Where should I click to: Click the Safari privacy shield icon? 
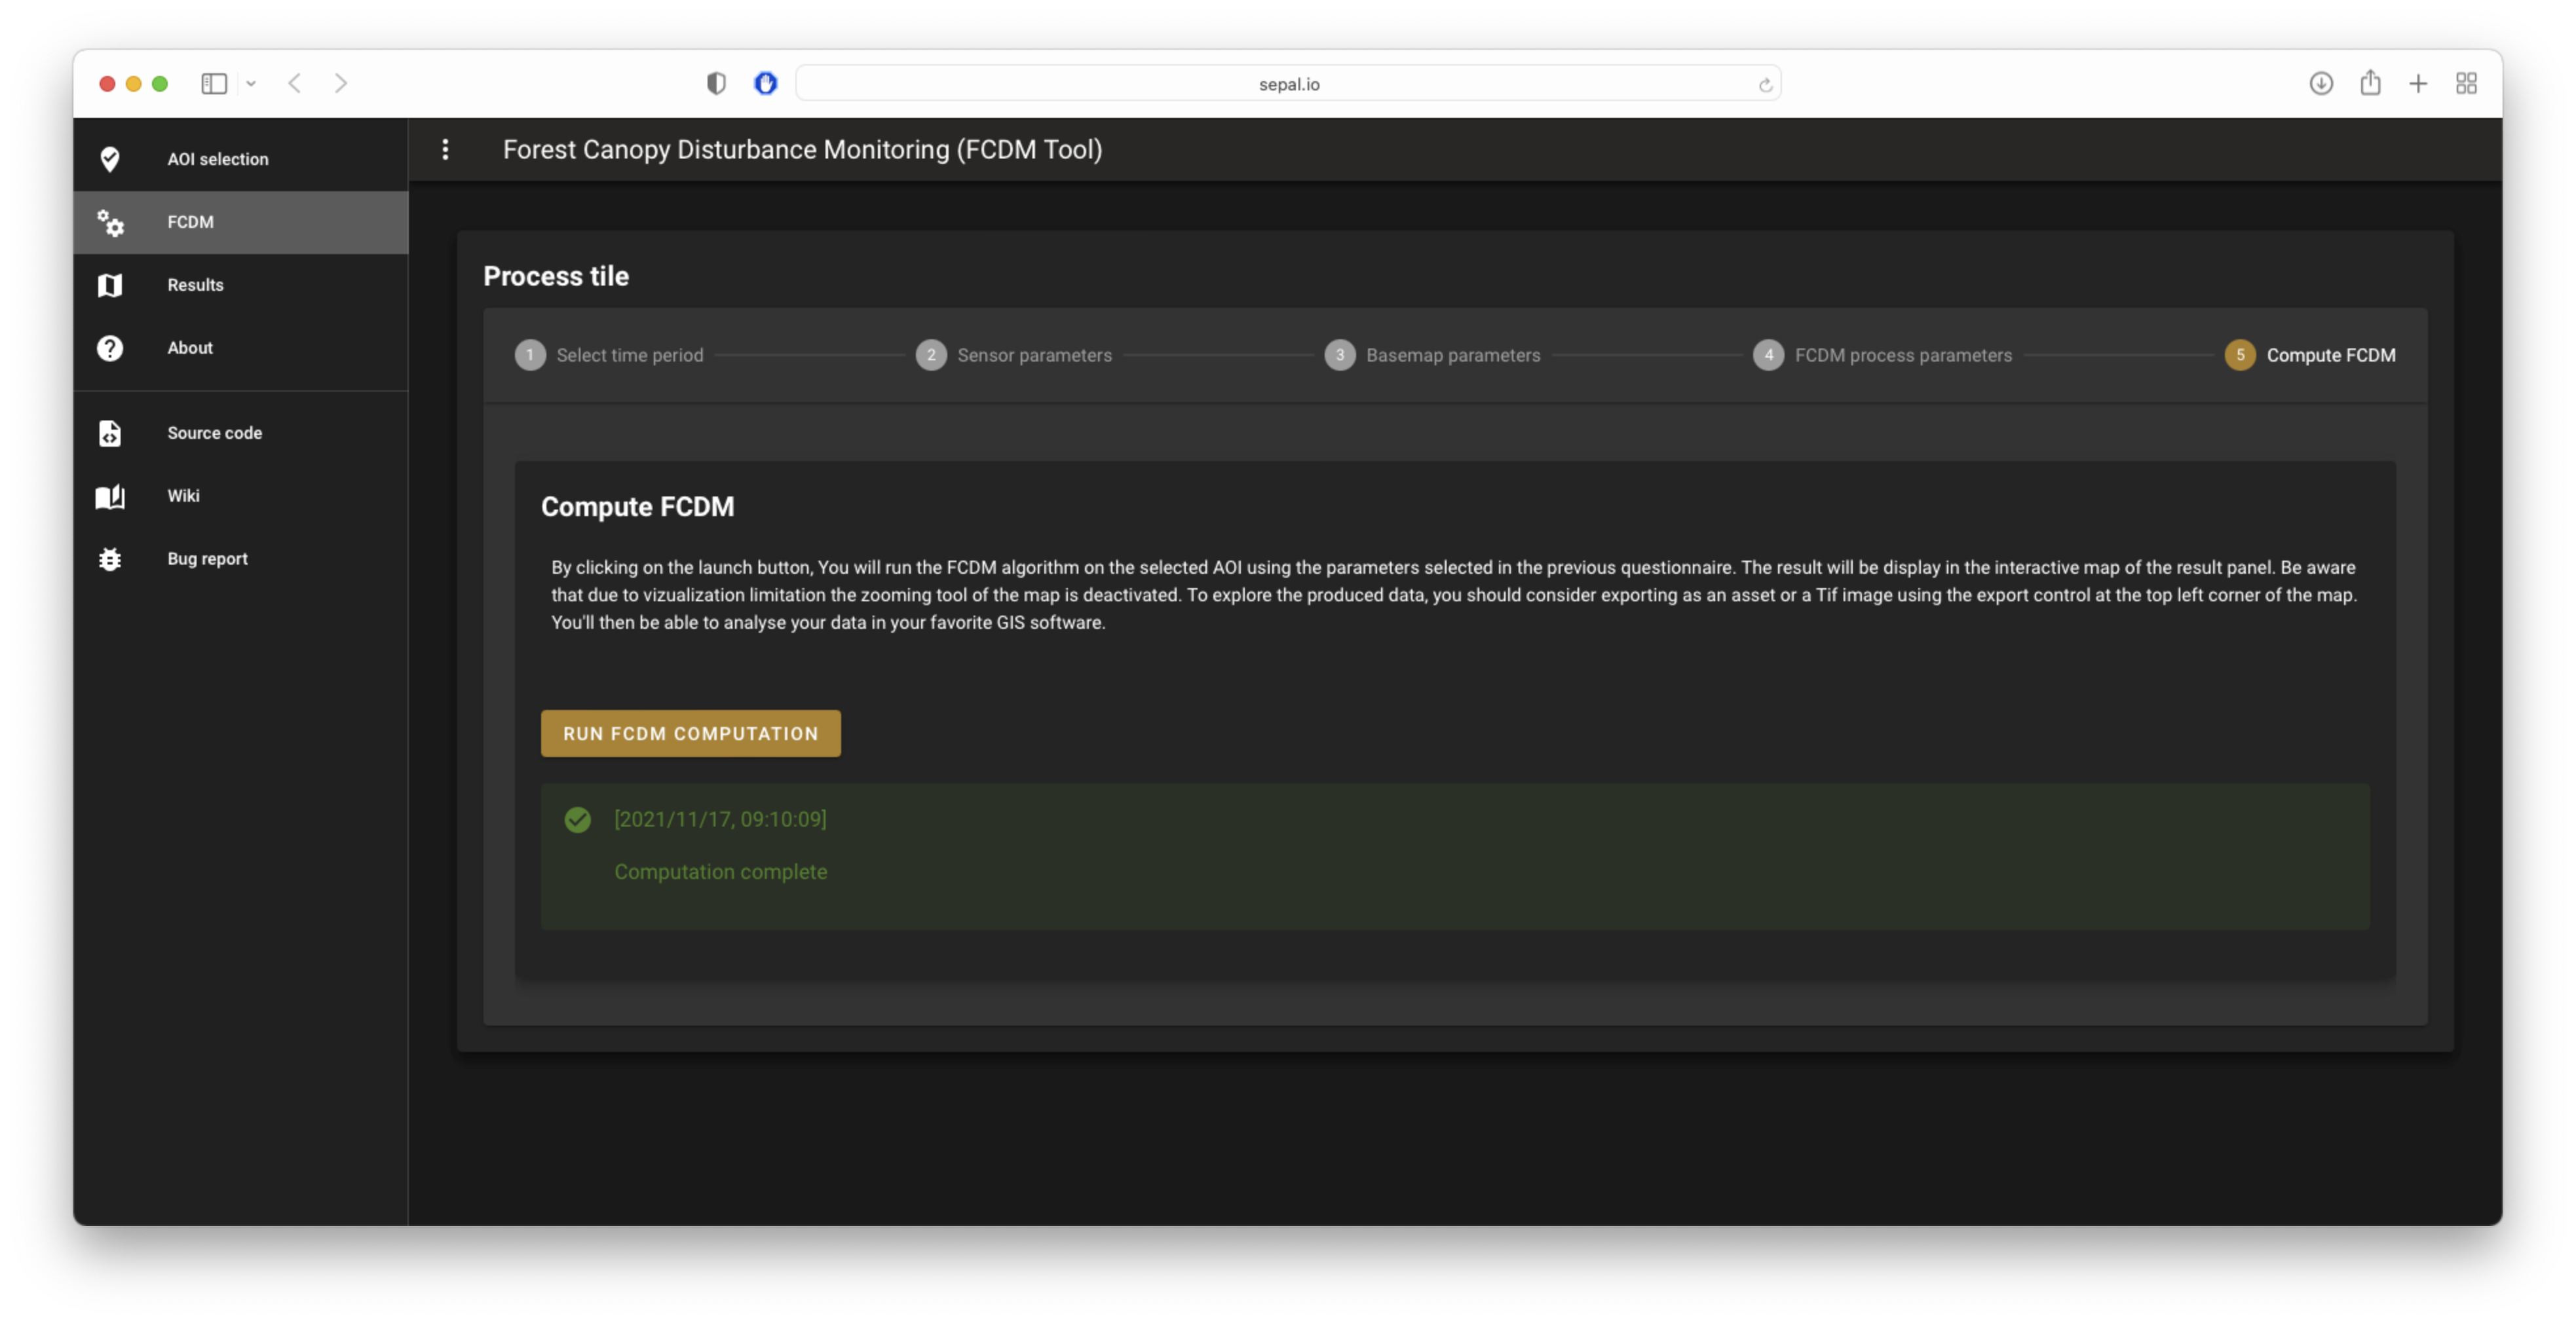point(716,84)
